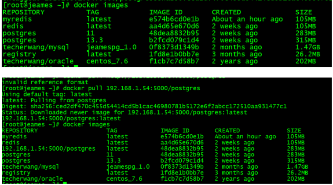Viewport: 333px width, 185px height.
Task: Click the 'Using default tag: latest' line
Action: point(47,94)
